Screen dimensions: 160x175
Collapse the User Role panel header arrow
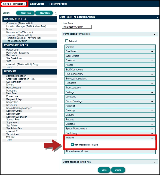tap(158, 17)
